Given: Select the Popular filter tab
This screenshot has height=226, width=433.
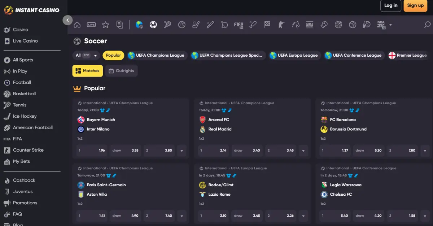Looking at the screenshot, I should (113, 55).
